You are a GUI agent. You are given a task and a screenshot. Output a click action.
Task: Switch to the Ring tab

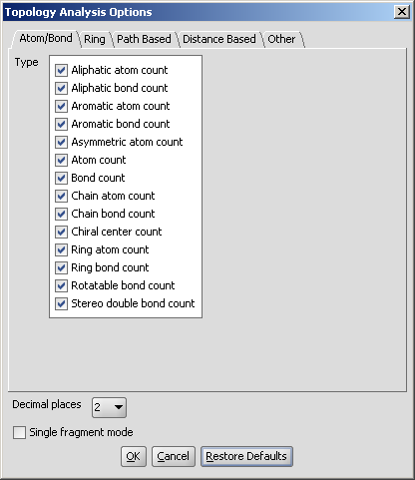tap(95, 39)
